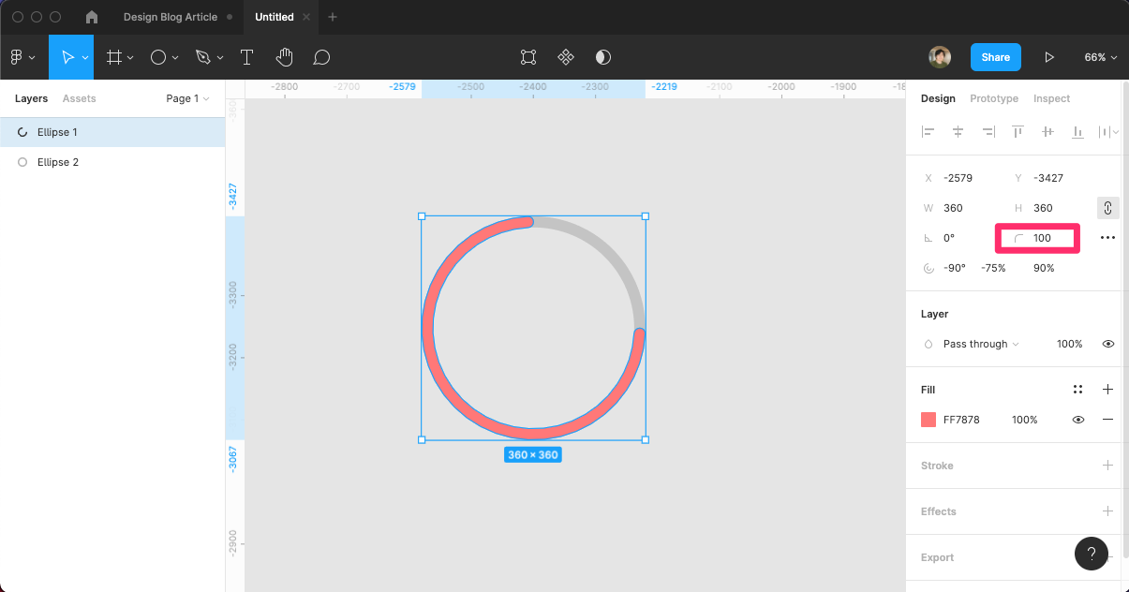
Task: Expand the Page 1 dropdown
Action: point(187,98)
